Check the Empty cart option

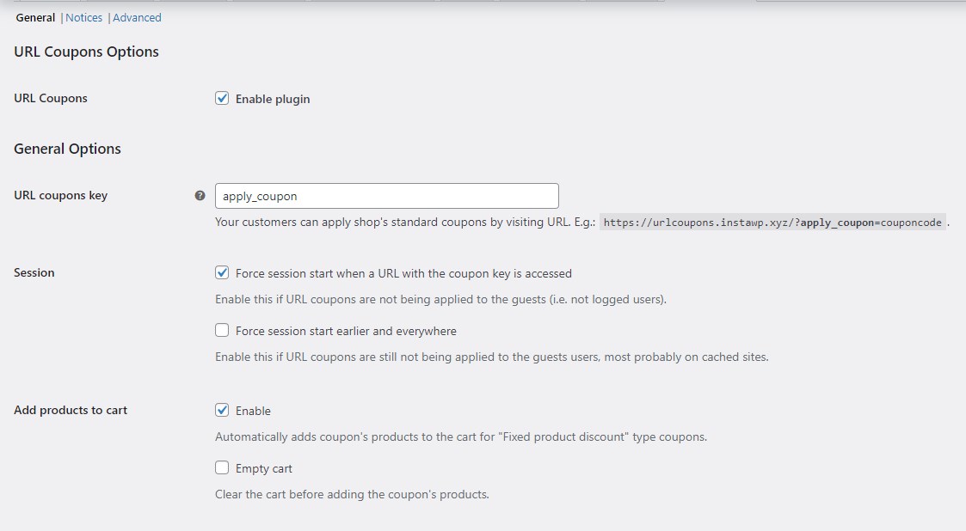tap(222, 467)
